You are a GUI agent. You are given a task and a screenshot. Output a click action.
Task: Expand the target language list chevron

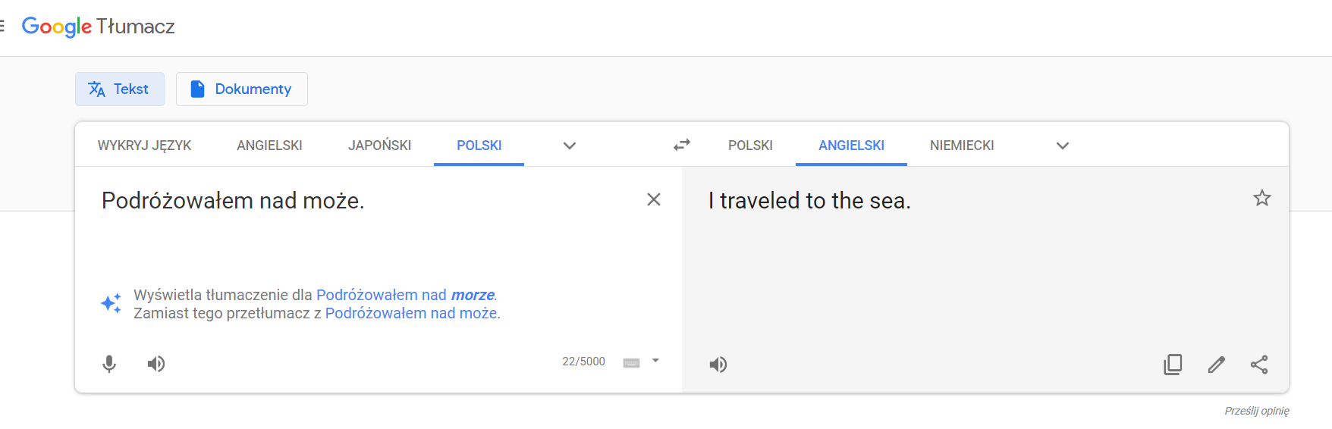pos(1063,146)
